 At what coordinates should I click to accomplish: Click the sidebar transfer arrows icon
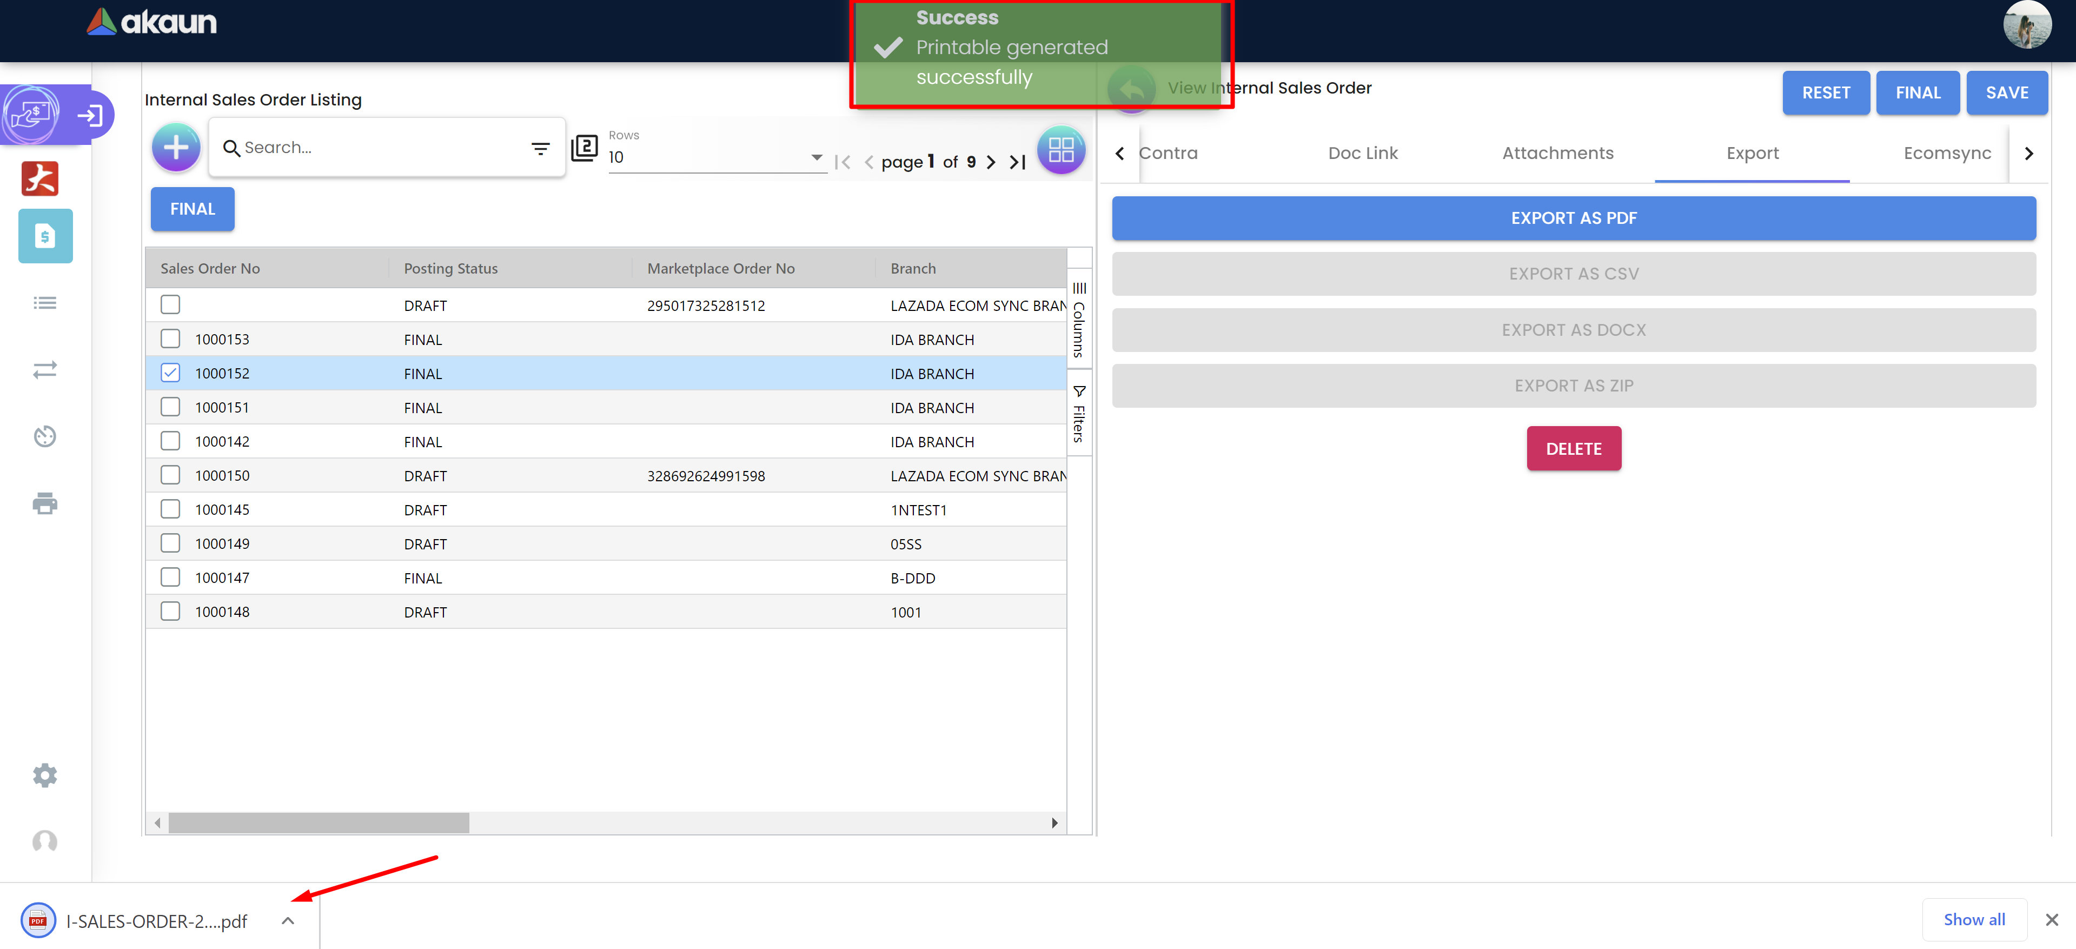click(44, 370)
